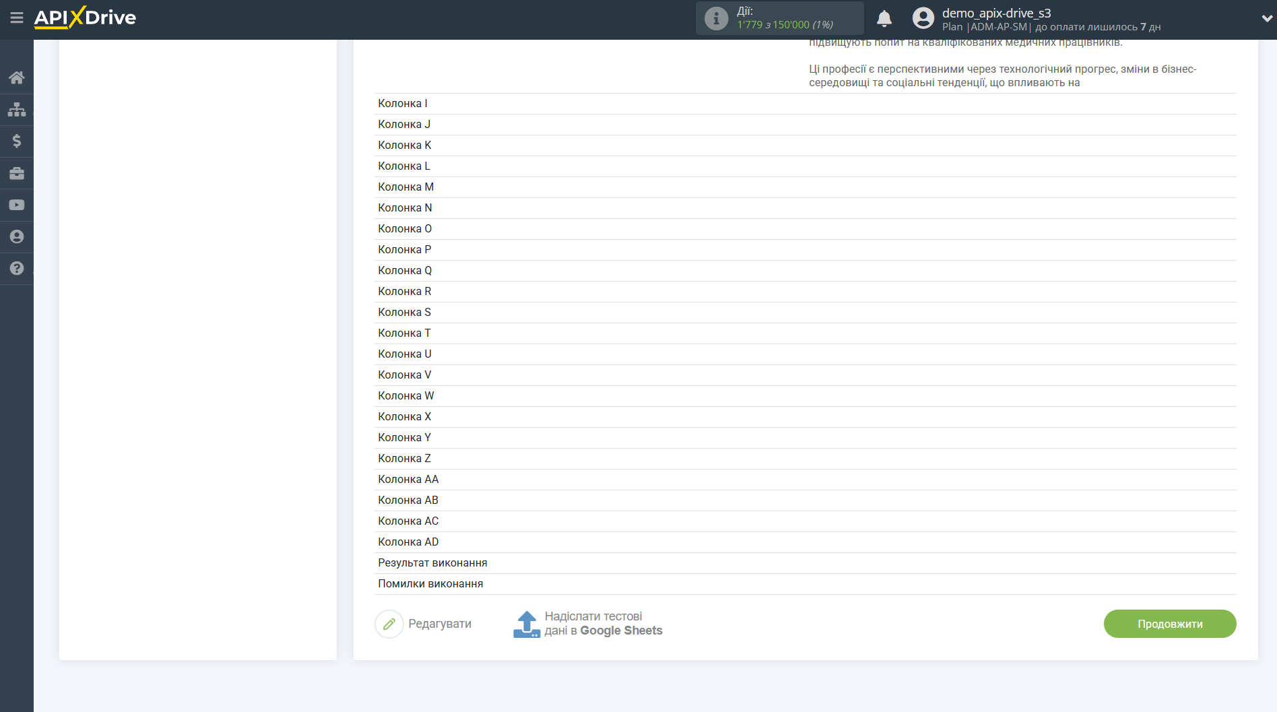Send test data to Google Sheets
The image size is (1277, 712).
click(x=588, y=624)
